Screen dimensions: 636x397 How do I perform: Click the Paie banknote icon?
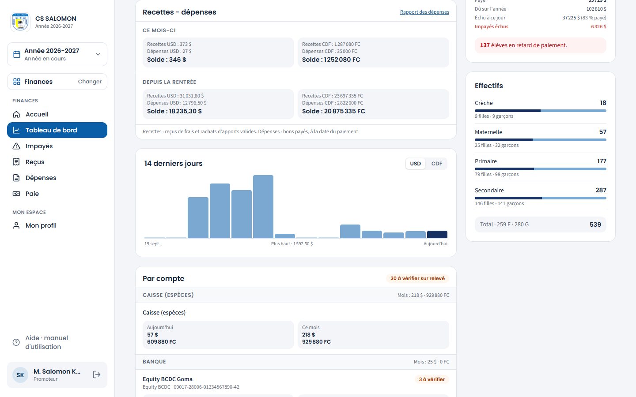(x=16, y=194)
